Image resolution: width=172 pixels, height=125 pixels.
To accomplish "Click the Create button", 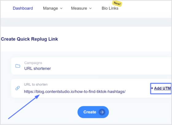I will point(93,112).
